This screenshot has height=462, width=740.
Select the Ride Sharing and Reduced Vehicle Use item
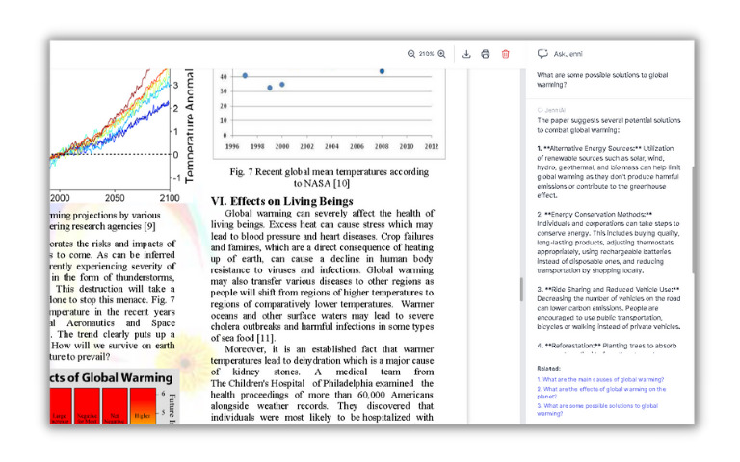609,308
